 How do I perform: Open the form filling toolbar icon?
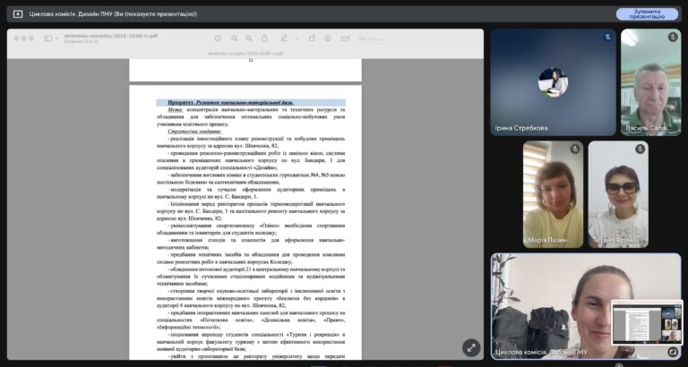345,38
